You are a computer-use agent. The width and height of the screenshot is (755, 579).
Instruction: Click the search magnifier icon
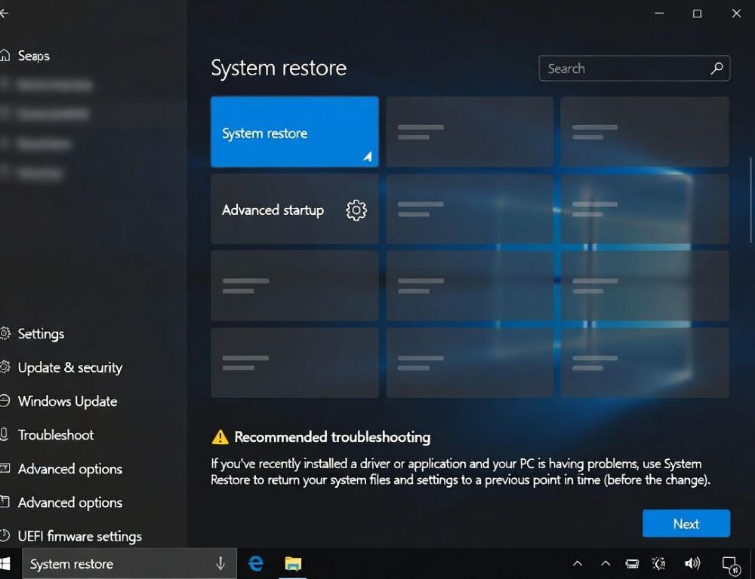coord(716,68)
